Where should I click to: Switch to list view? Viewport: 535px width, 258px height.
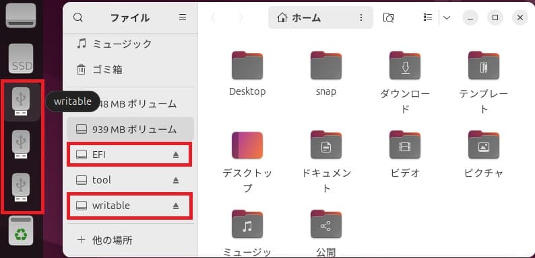point(428,17)
